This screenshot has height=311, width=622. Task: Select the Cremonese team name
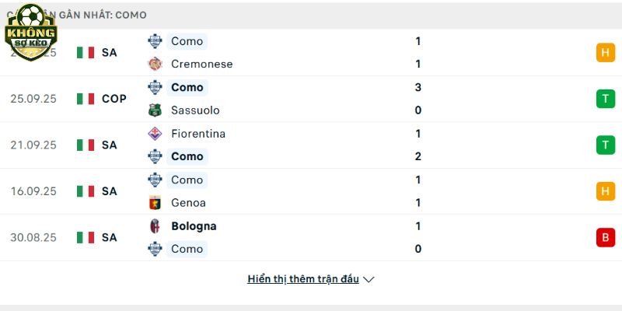tap(201, 64)
